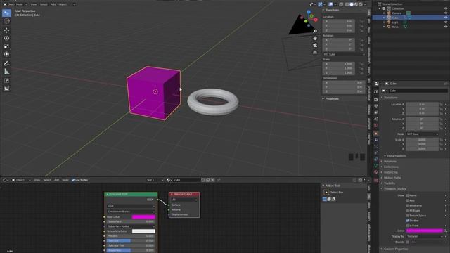The width and height of the screenshot is (450, 253).
Task: Toggle Collection visibility eye icon
Action: pos(446,8)
